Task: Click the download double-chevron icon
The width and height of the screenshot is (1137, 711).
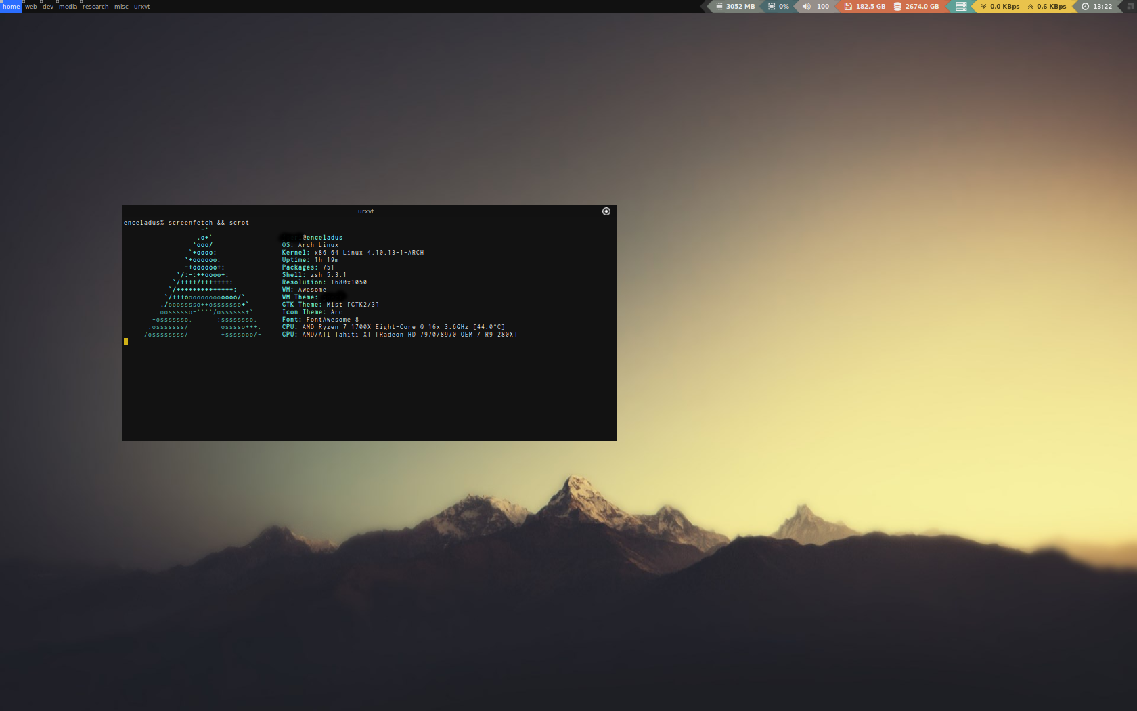Action: 984,6
